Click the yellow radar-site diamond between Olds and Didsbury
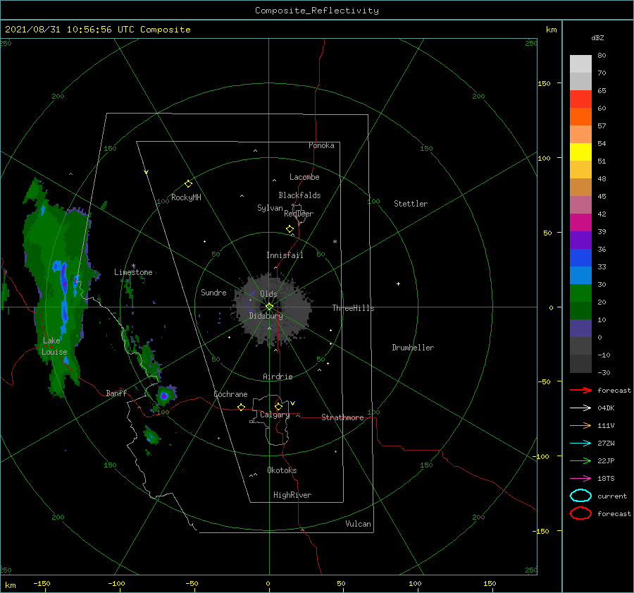This screenshot has width=634, height=593. [x=269, y=307]
